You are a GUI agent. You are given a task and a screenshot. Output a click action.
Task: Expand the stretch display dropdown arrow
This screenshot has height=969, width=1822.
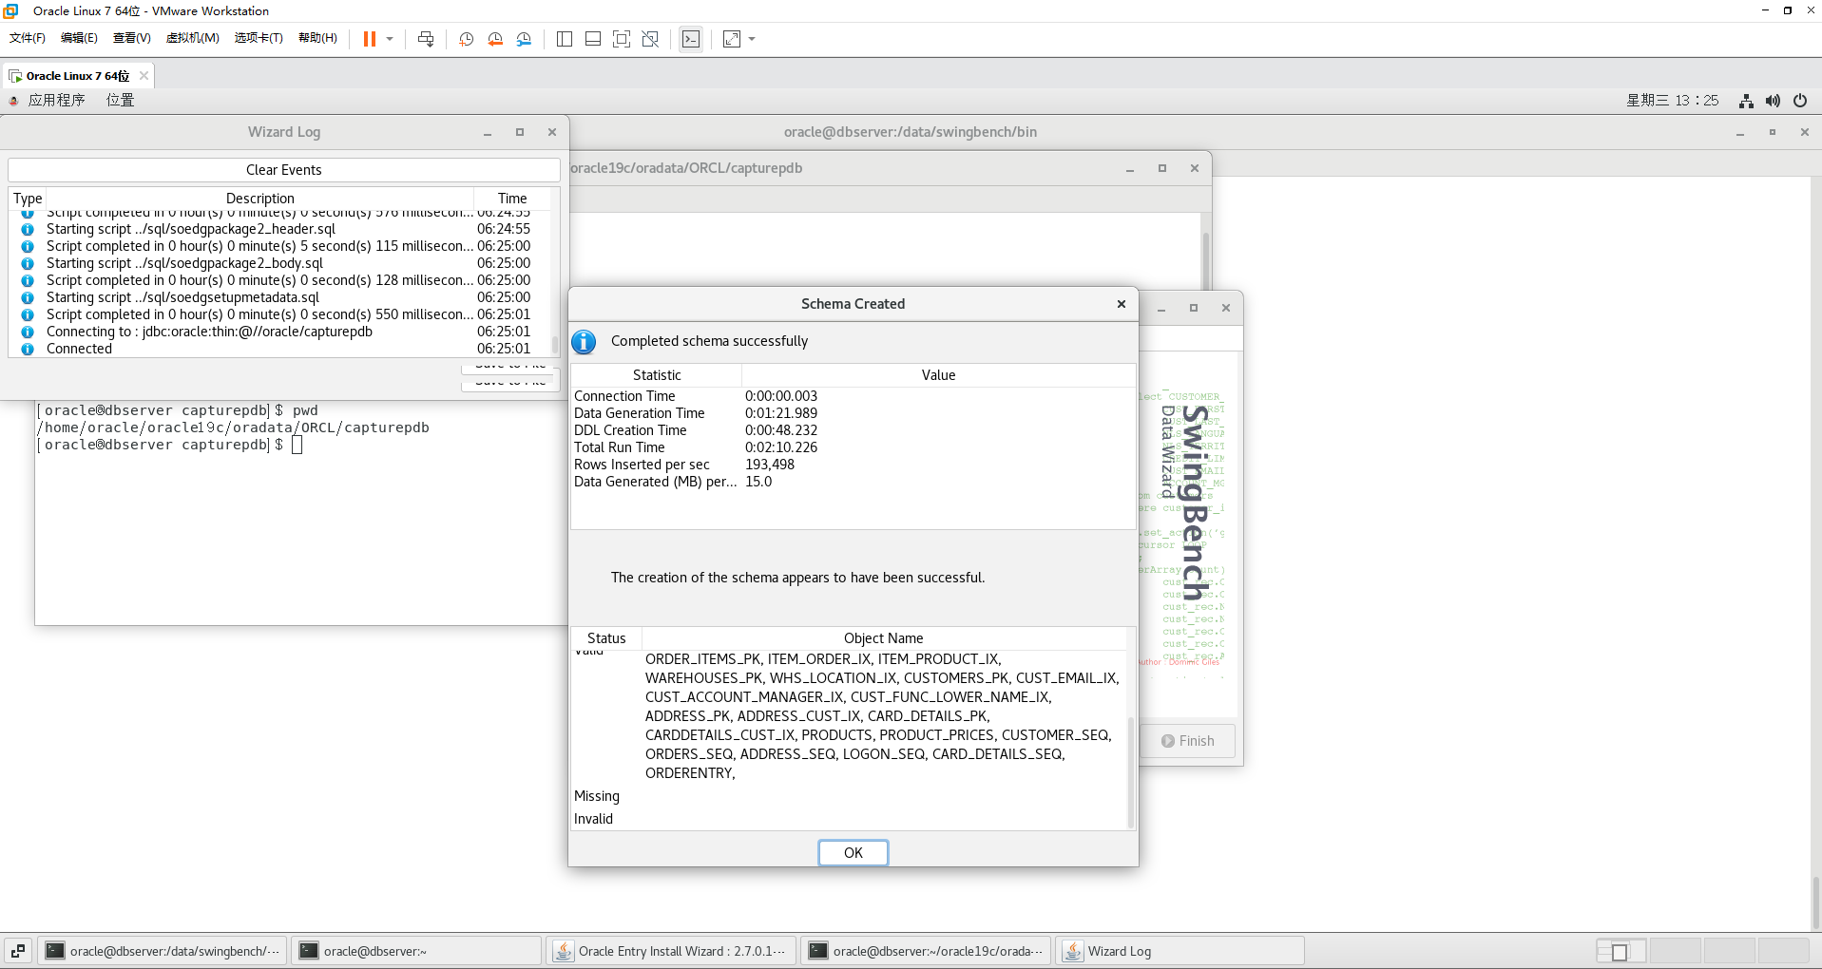tap(752, 39)
